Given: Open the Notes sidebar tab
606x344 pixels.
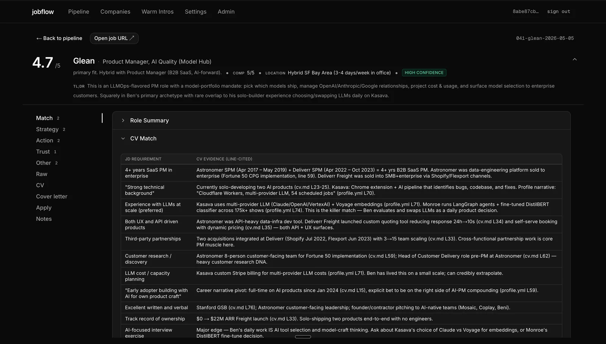Looking at the screenshot, I should coord(44,219).
